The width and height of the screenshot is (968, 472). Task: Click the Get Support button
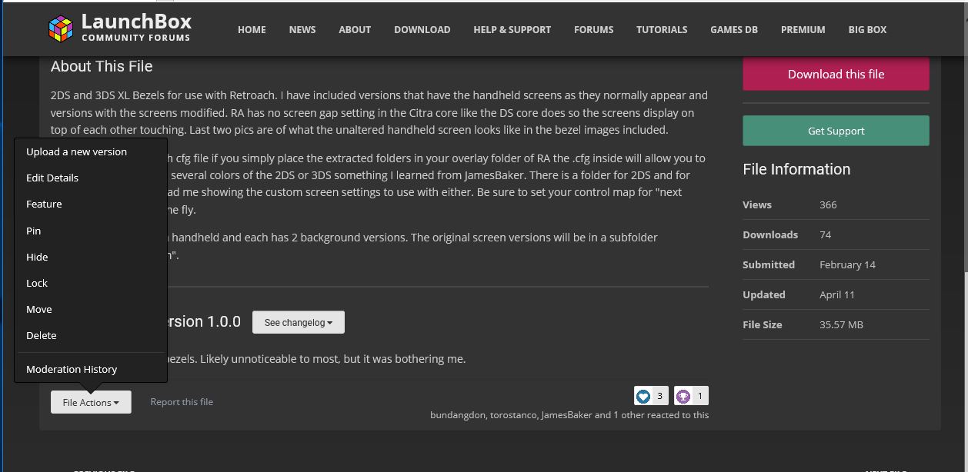[x=836, y=131]
